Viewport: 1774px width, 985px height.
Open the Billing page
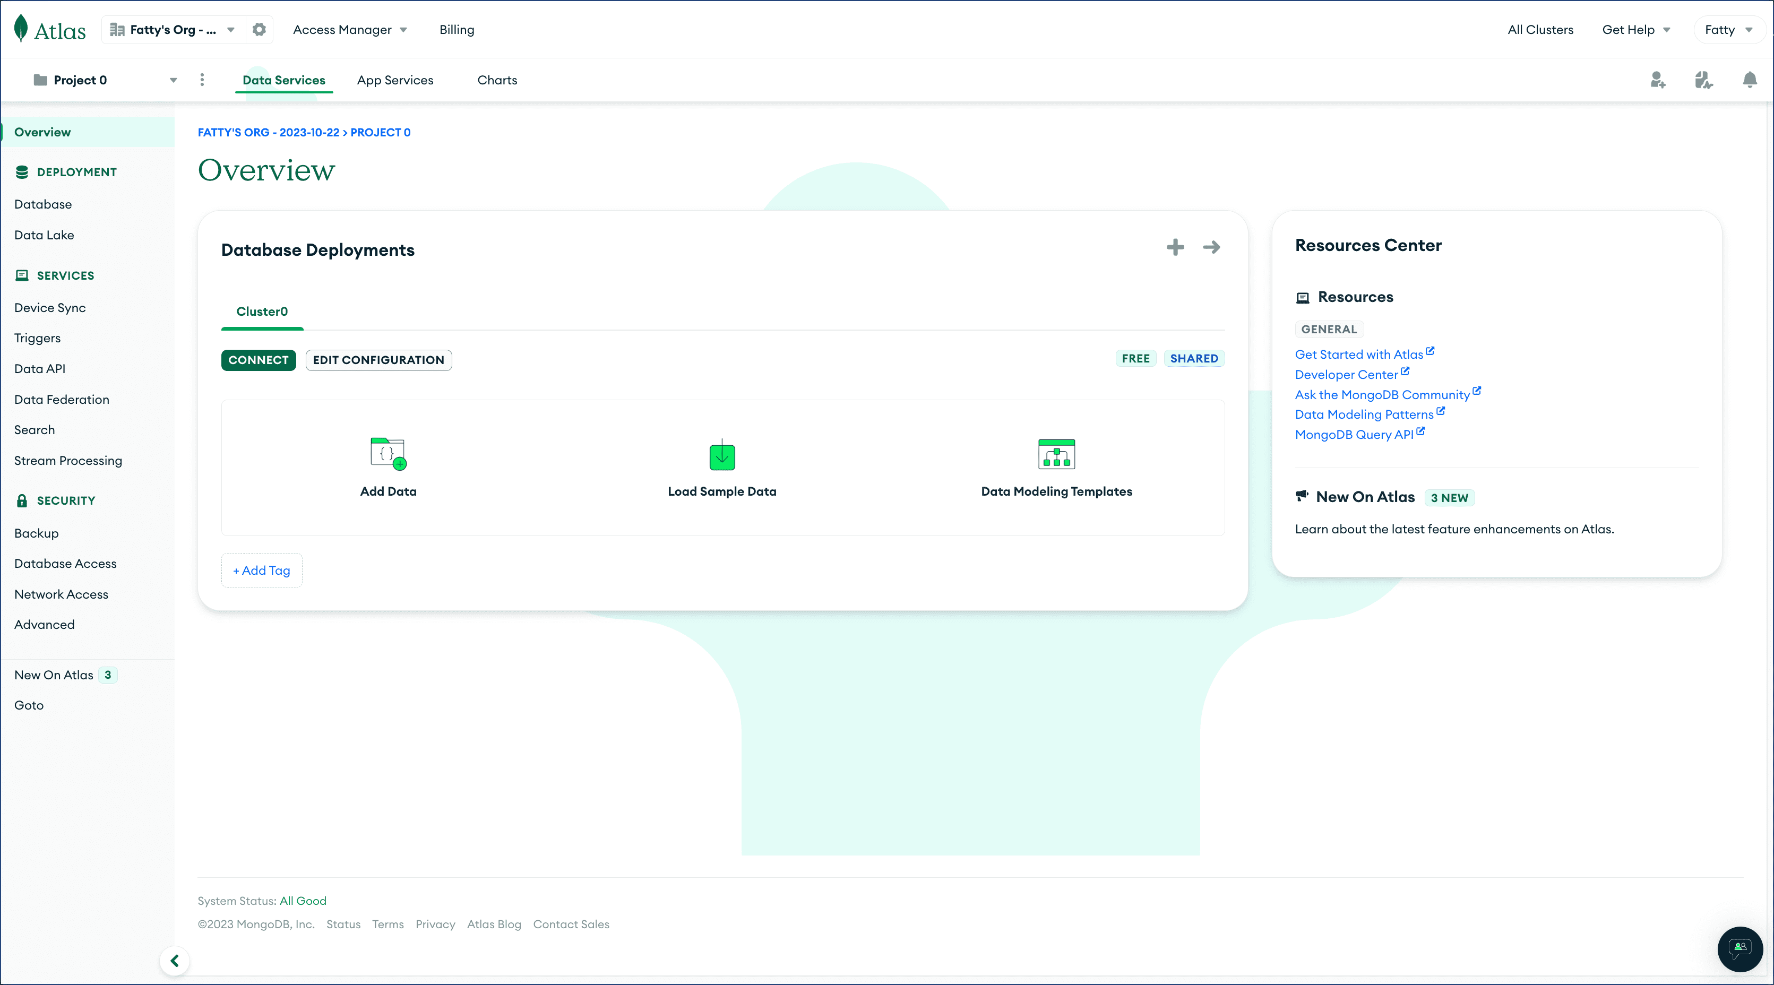tap(457, 30)
